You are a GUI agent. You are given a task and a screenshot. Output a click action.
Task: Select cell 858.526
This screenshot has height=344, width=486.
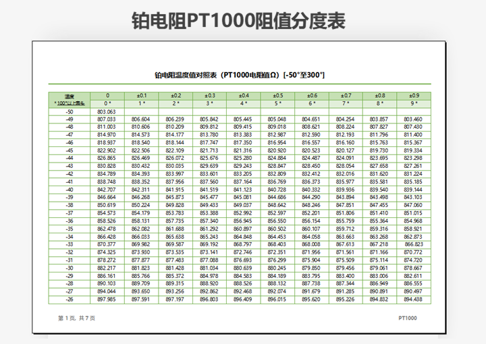[x=107, y=221]
